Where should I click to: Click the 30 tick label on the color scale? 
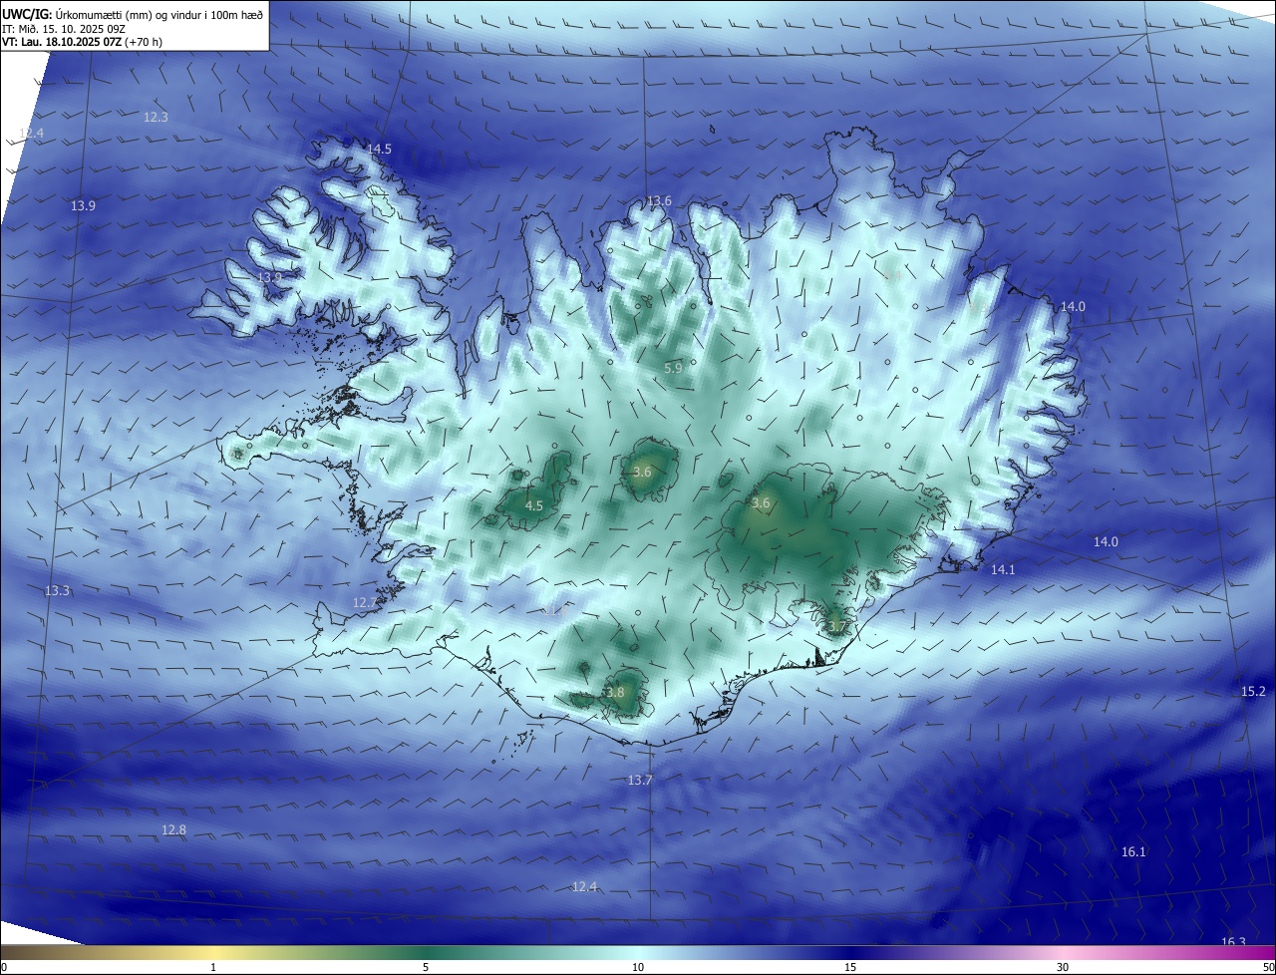coord(1063,967)
